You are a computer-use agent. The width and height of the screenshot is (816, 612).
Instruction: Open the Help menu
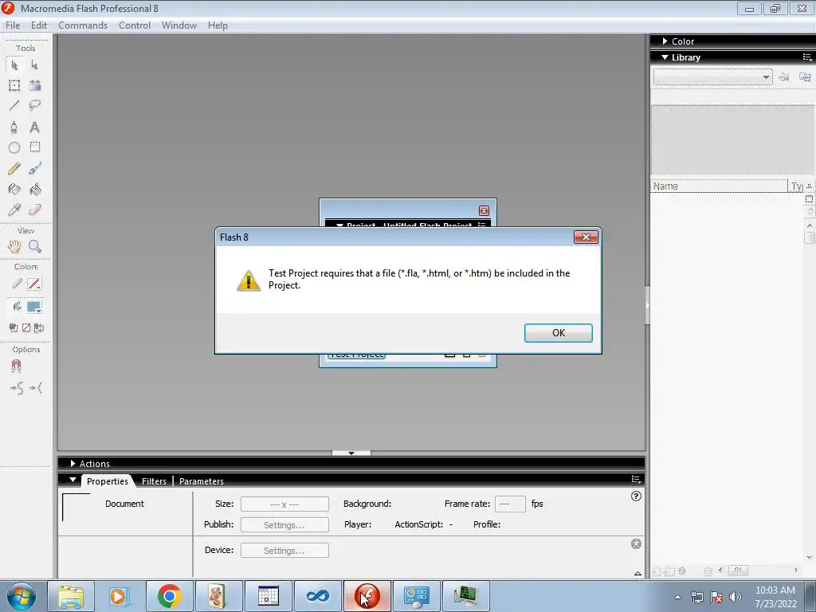(218, 25)
